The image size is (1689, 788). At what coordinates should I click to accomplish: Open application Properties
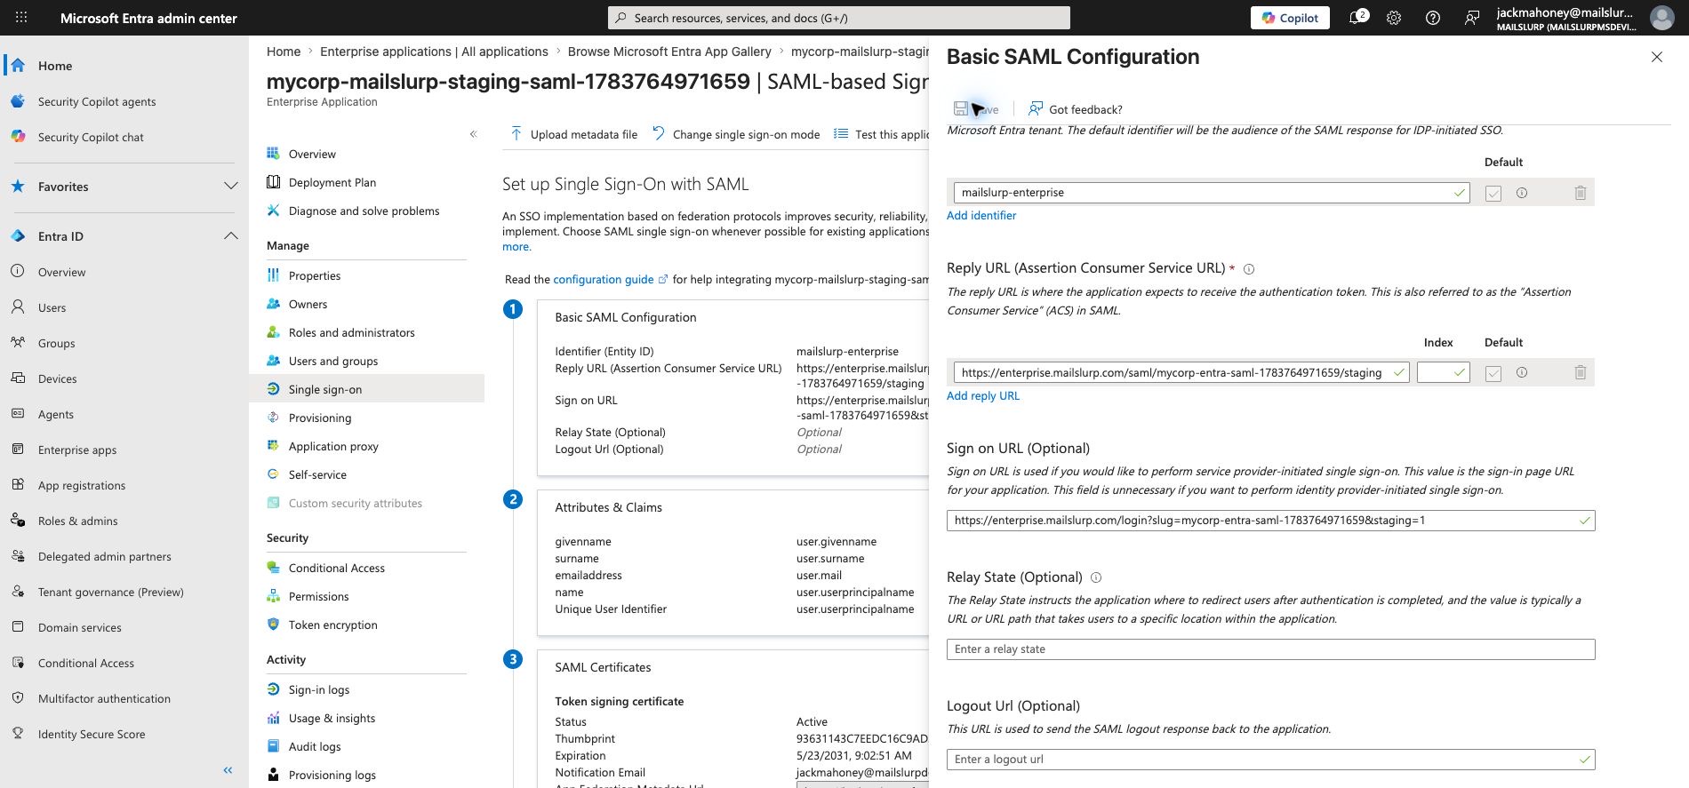coord(315,275)
